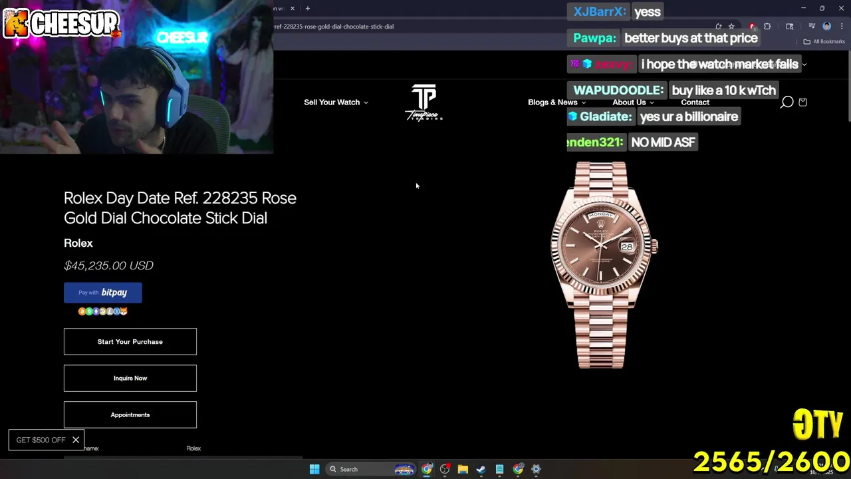
Task: Click the red extension icon with badge
Action: [x=752, y=27]
